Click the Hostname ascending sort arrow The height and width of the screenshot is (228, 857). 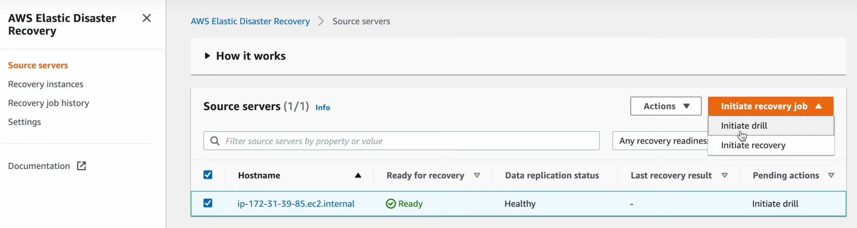tap(358, 176)
